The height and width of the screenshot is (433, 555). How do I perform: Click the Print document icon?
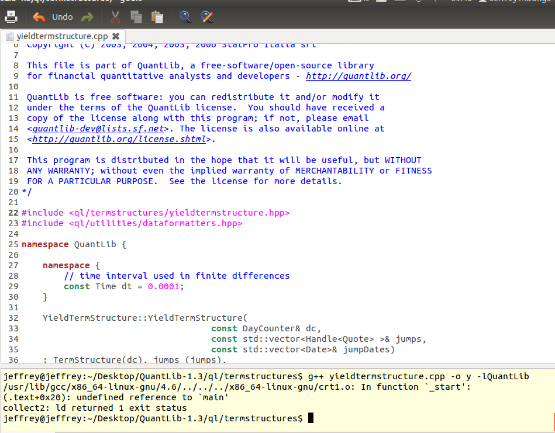pos(11,17)
